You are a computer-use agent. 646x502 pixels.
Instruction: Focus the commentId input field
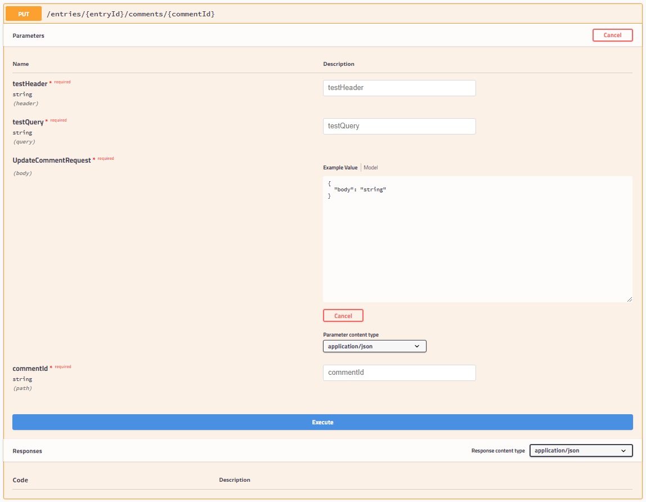coord(399,373)
